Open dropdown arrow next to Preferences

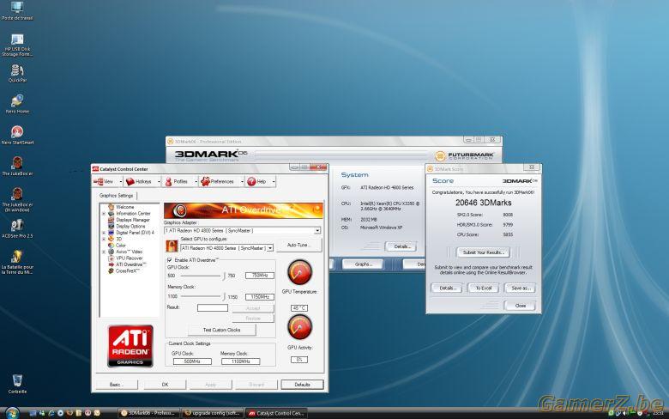coord(242,182)
